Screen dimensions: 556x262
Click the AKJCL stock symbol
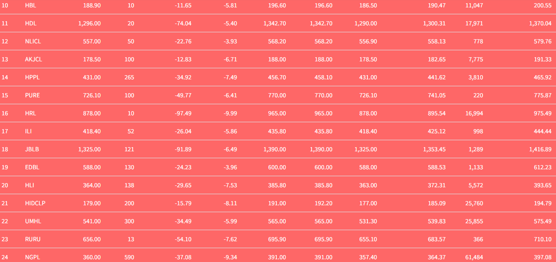click(34, 59)
